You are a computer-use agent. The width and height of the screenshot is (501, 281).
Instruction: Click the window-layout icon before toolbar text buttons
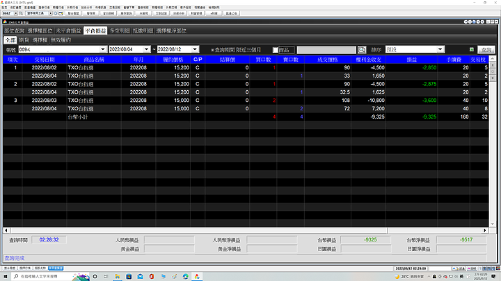pyautogui.click(x=61, y=13)
